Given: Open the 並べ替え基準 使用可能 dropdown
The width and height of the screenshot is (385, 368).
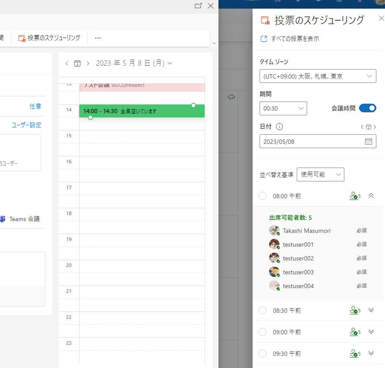Looking at the screenshot, I should [x=321, y=174].
